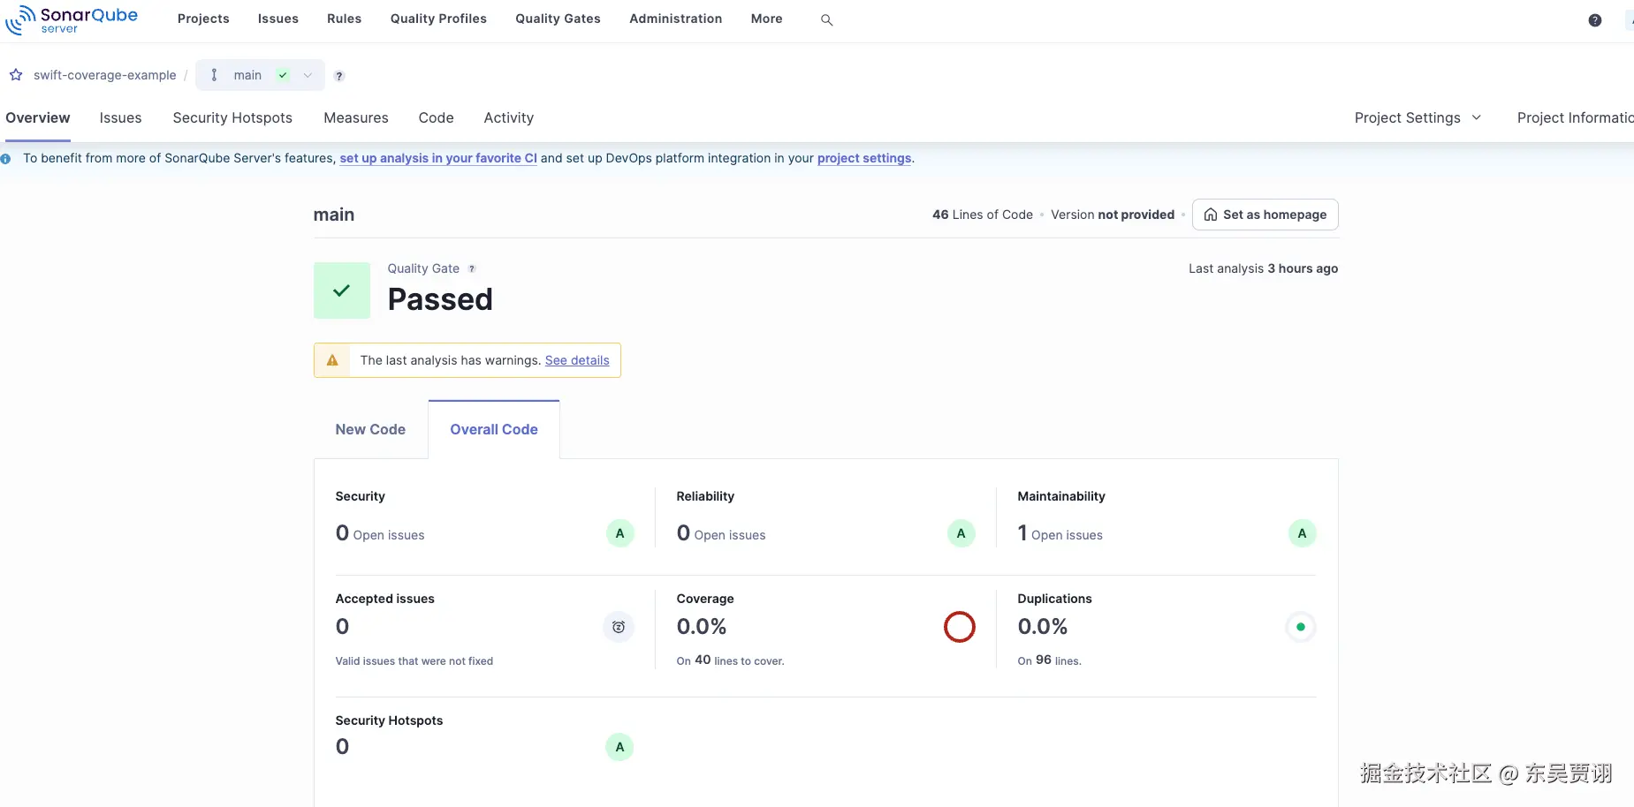The width and height of the screenshot is (1634, 807).
Task: Click the Set as homepage button
Action: click(1265, 215)
